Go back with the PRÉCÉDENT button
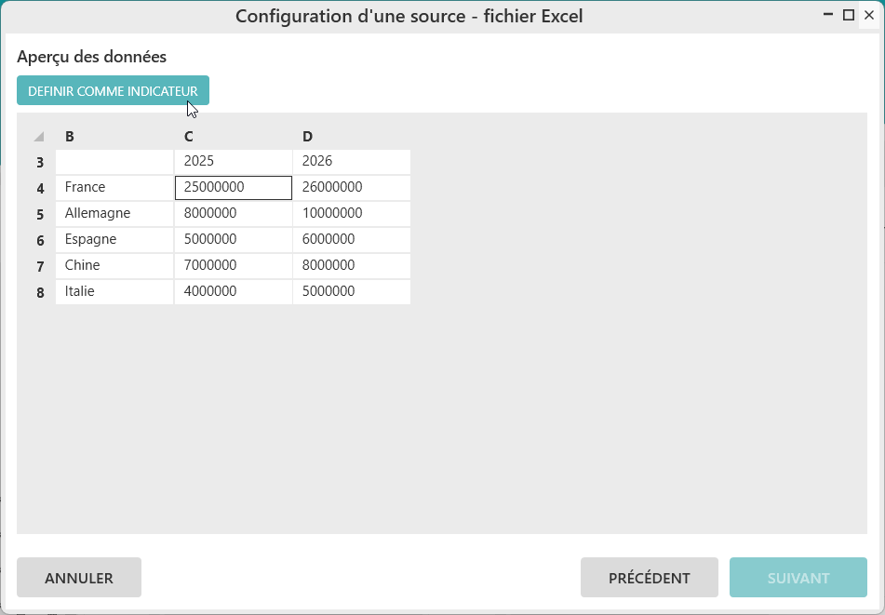The height and width of the screenshot is (615, 885). point(649,578)
